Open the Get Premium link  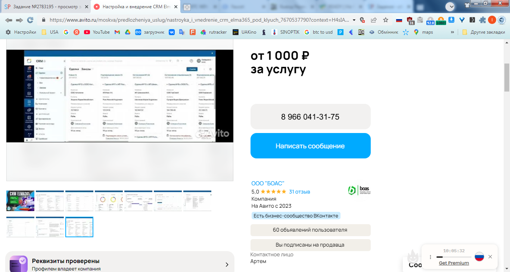point(454,263)
